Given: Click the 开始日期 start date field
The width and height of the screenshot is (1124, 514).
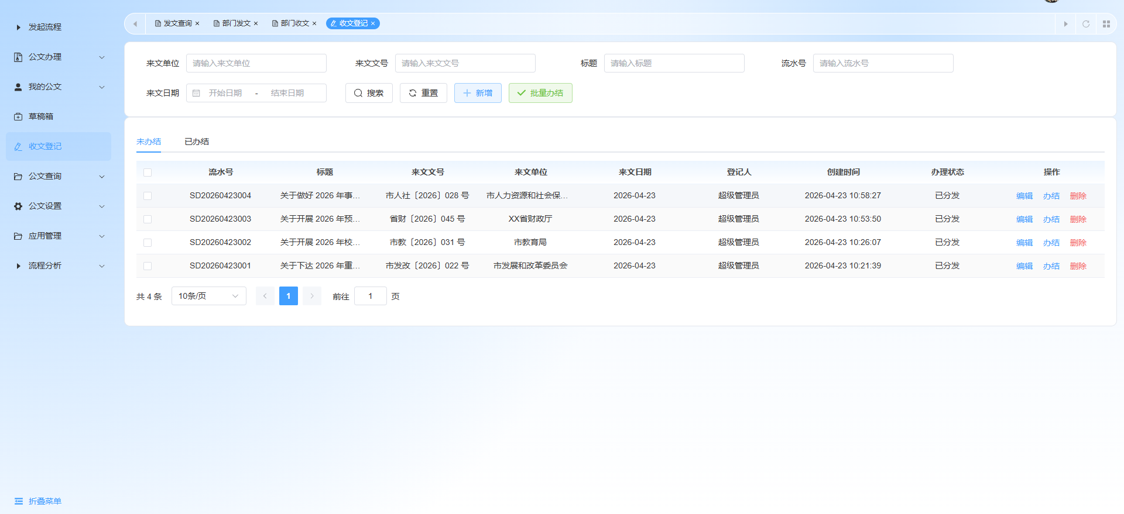Looking at the screenshot, I should pos(225,93).
